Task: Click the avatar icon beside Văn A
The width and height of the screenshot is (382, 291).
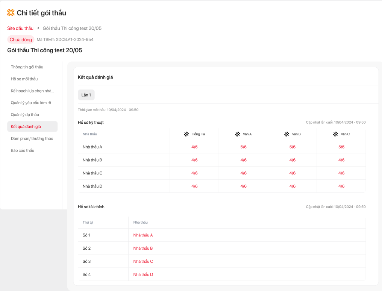Action: pyautogui.click(x=237, y=134)
